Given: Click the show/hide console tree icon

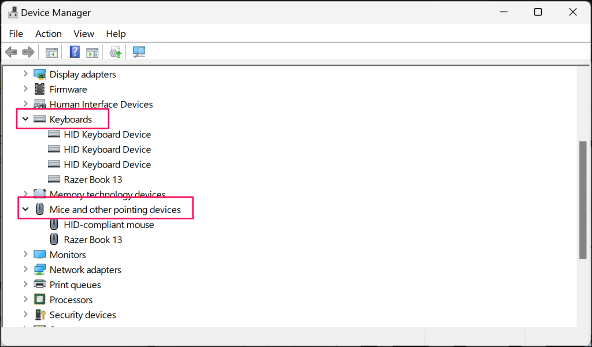Looking at the screenshot, I should pyautogui.click(x=52, y=53).
